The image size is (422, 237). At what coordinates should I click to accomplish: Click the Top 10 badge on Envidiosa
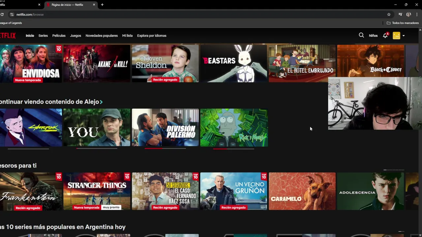pos(59,49)
